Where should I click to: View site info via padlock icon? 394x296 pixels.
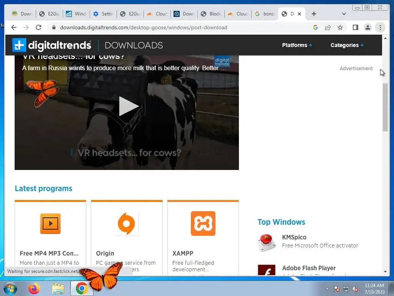pyautogui.click(x=53, y=27)
